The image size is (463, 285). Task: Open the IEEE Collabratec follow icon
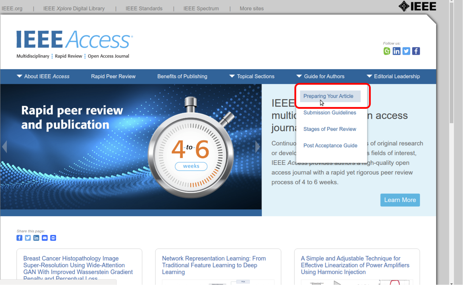387,51
